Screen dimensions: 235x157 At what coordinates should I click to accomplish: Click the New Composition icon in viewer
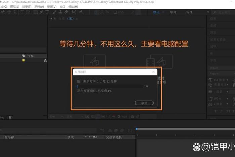tap(95, 61)
